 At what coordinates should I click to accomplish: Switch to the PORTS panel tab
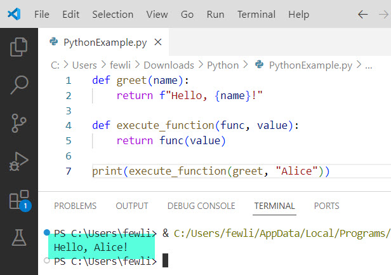tap(327, 206)
